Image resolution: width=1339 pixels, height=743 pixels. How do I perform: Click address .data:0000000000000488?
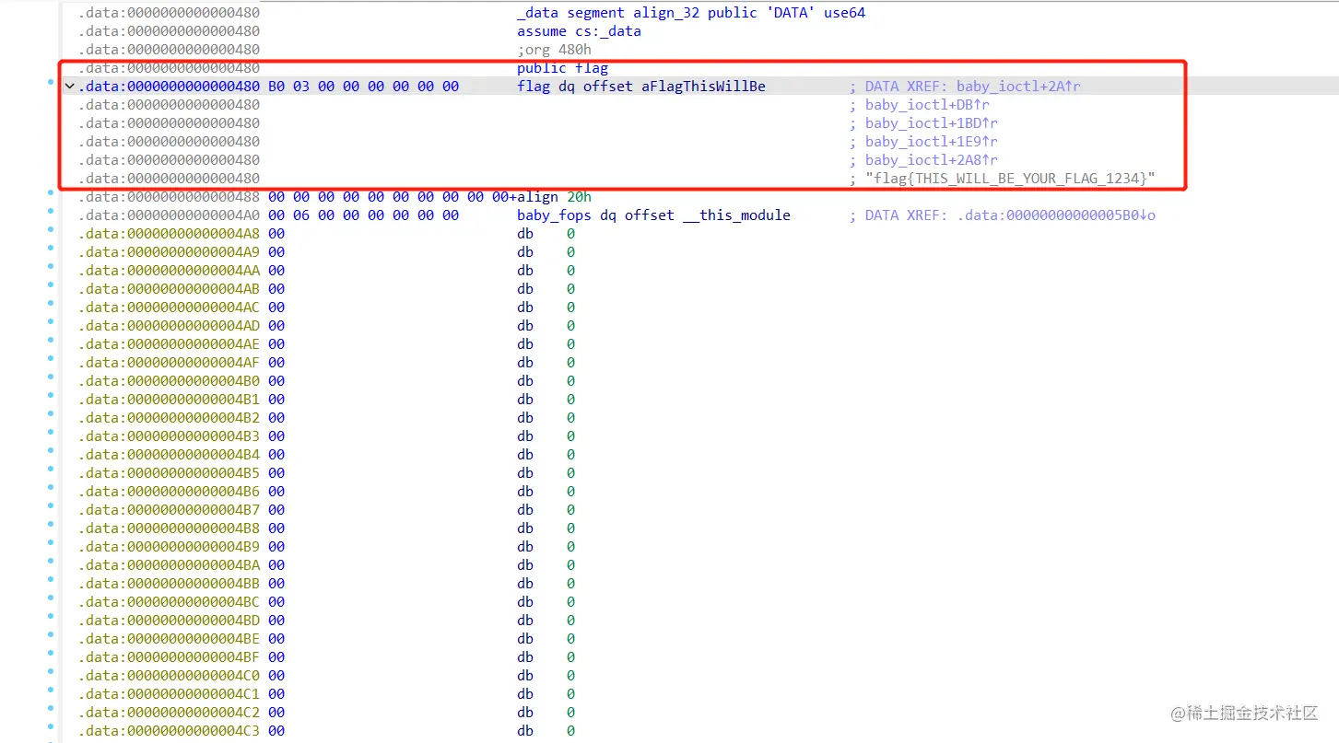pos(169,197)
